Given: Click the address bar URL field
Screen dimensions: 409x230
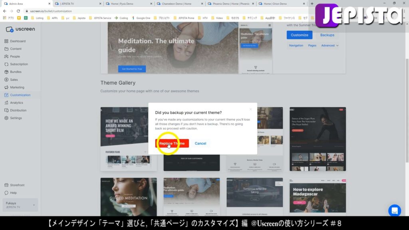Looking at the screenshot, I should click(167, 11).
